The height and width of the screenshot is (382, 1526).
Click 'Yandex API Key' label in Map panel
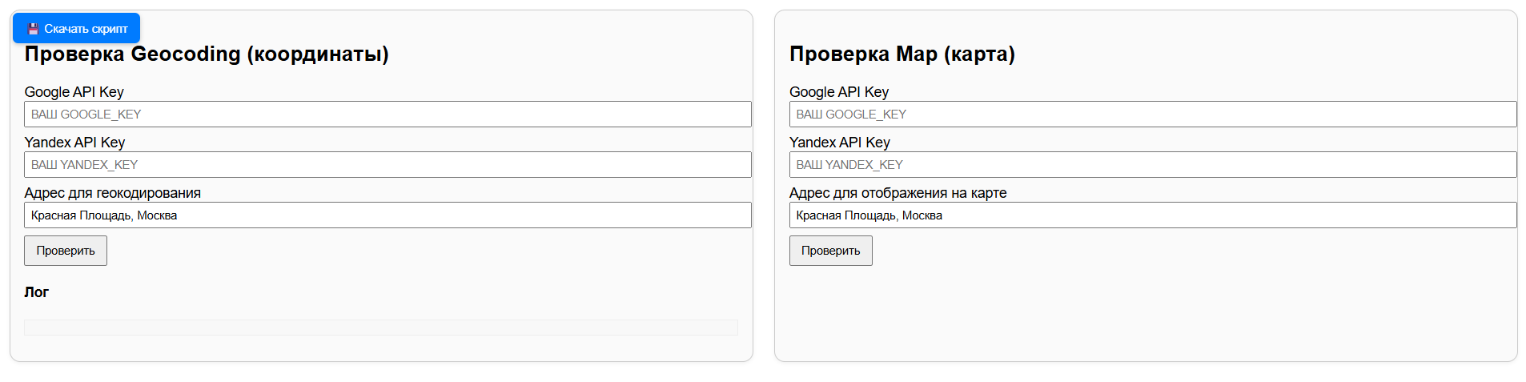[840, 143]
